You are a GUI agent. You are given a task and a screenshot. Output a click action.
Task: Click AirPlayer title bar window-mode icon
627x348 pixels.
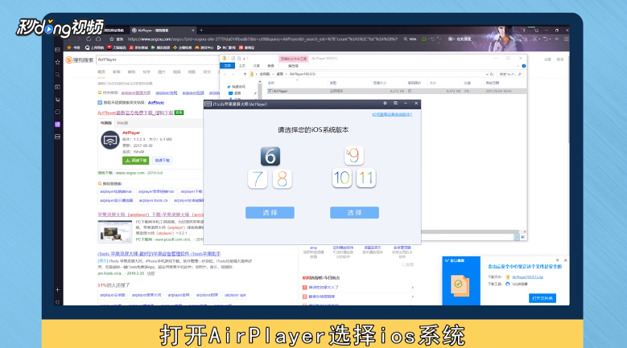point(395,104)
